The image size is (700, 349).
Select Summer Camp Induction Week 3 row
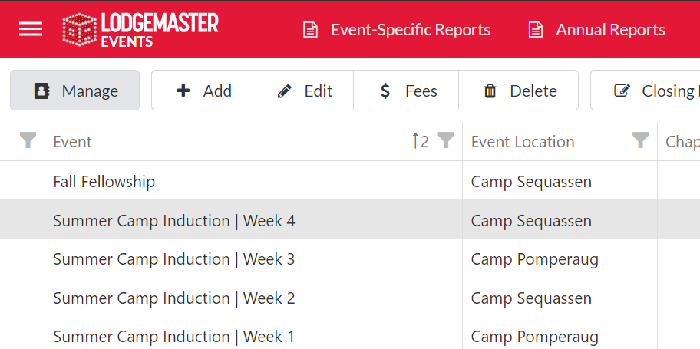point(173,259)
